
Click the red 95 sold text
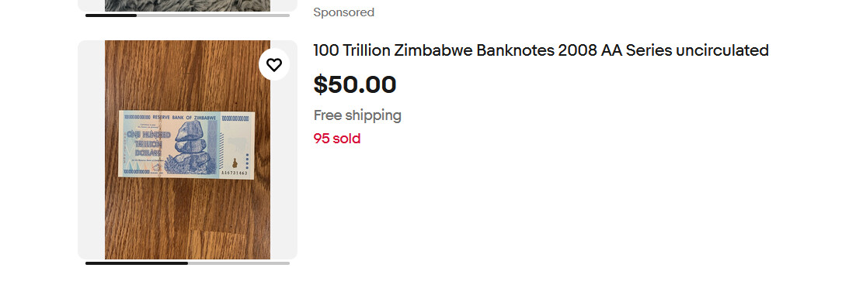336,139
